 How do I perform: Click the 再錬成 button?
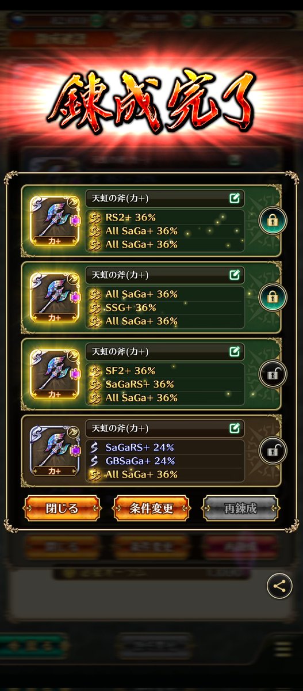coord(241,508)
